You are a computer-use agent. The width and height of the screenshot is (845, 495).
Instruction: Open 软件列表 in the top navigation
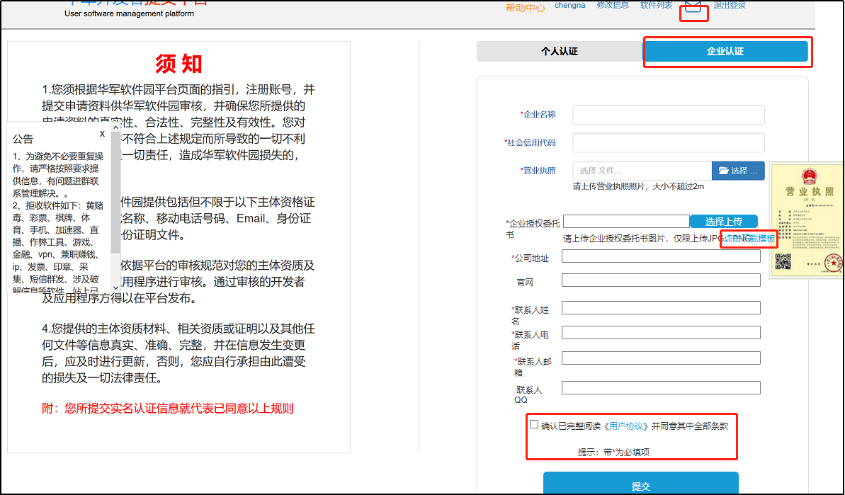(656, 6)
